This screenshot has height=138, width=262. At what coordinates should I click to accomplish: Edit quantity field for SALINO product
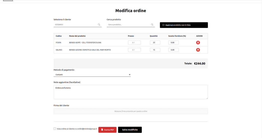coord(155,50)
